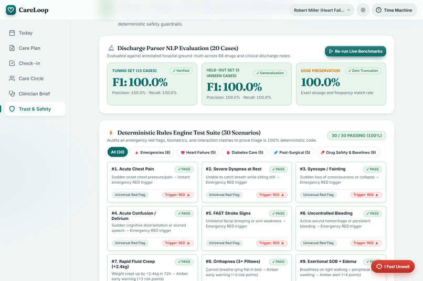This screenshot has width=423, height=281.
Task: Click PASS badge on Orthopnea card
Action: tap(278, 262)
